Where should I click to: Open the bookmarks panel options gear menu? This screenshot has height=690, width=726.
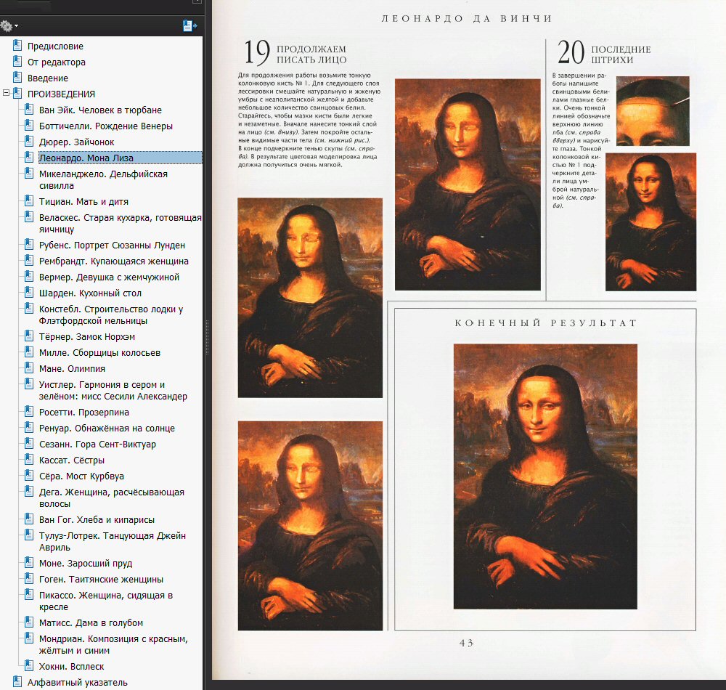(9, 26)
